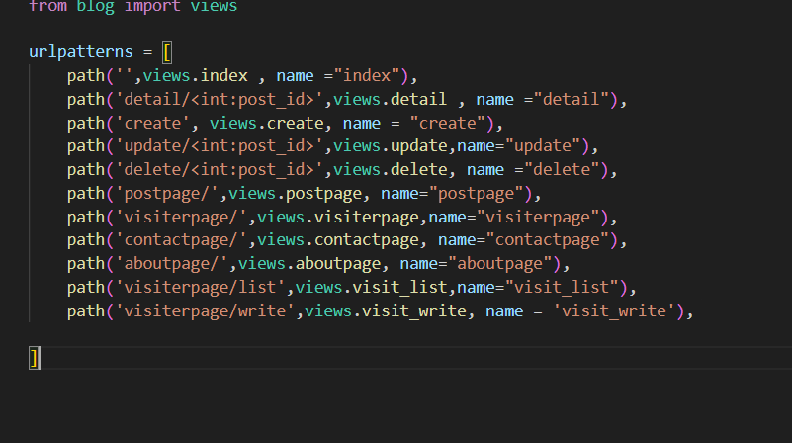
Task: Click the "postpage" name string
Action: click(477, 194)
